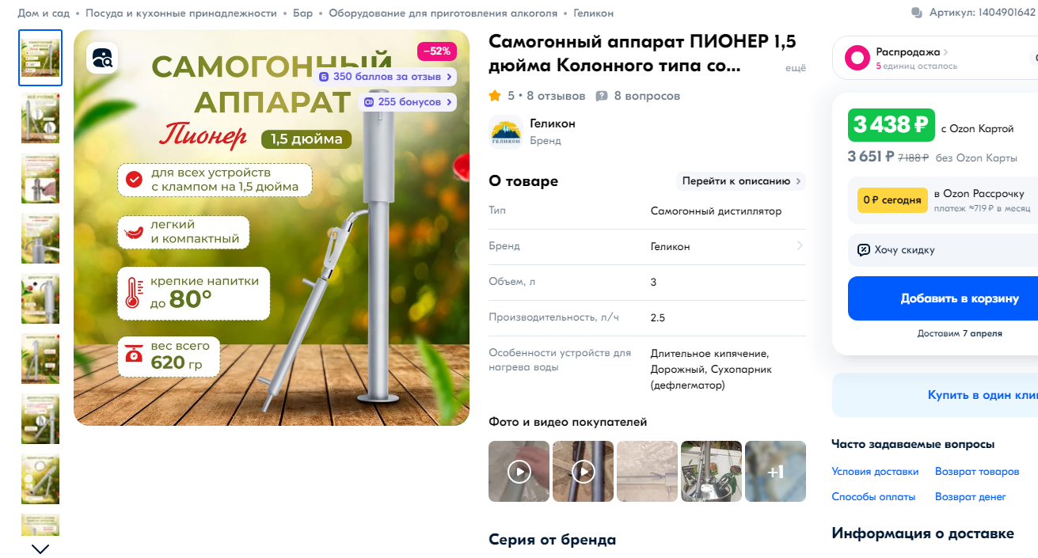Click the Хочу скидку discount icon
This screenshot has width=1038, height=558.
[864, 250]
